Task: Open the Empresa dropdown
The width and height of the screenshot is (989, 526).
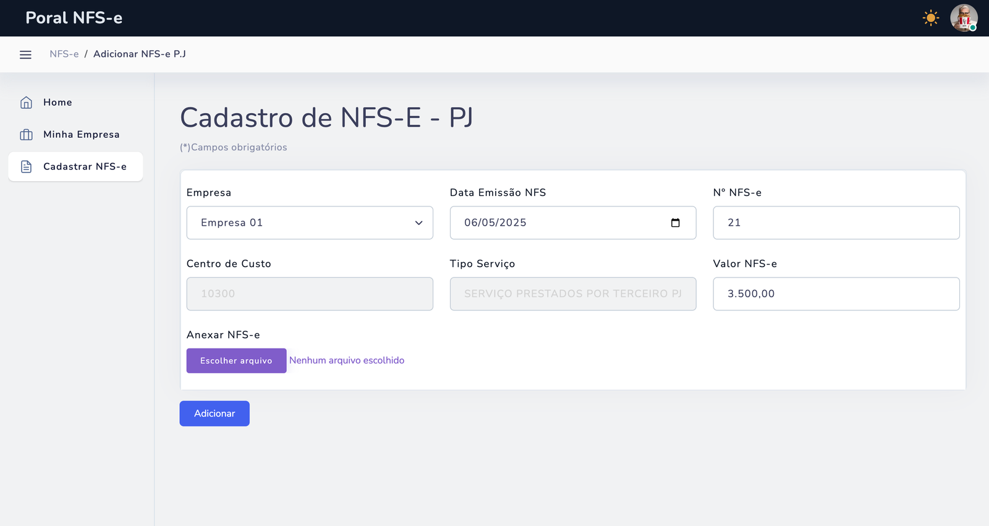Action: (309, 223)
